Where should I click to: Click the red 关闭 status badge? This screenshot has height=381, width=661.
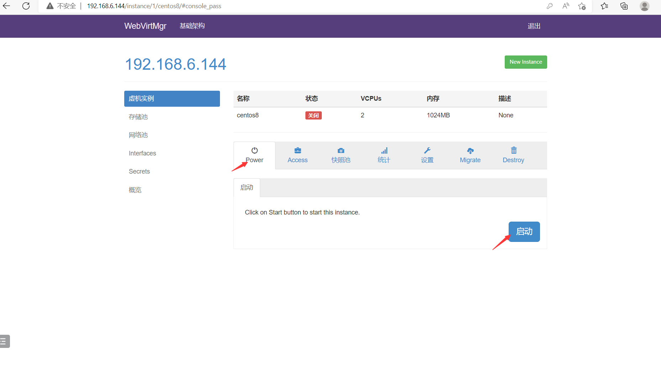[313, 115]
